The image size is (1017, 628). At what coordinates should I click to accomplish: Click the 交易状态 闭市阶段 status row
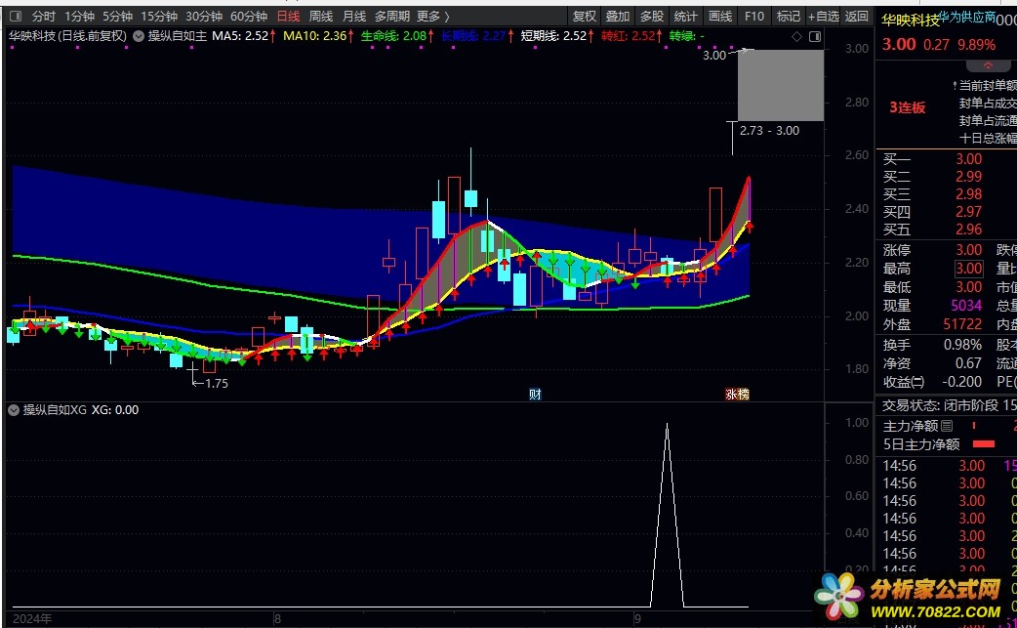949,405
